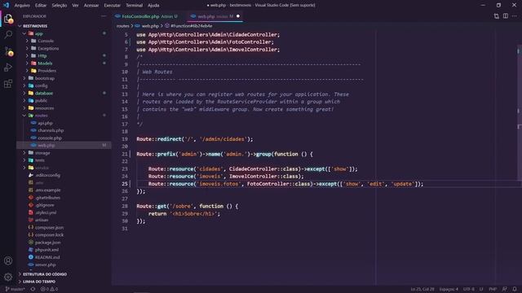Open Explorer panel ellipsis menu
Viewport: 522px width, 293px height.
[x=104, y=16]
